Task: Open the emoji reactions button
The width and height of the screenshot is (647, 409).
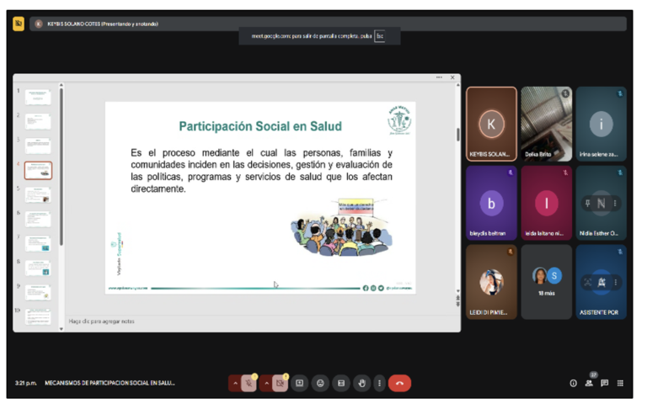Action: pos(320,383)
